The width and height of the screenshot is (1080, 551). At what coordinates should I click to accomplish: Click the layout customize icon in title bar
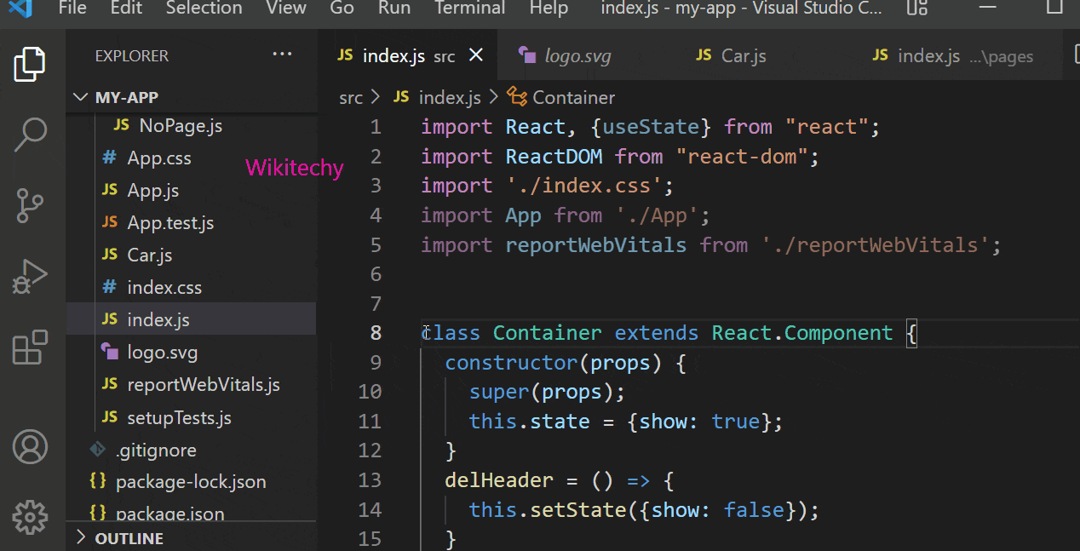[917, 9]
